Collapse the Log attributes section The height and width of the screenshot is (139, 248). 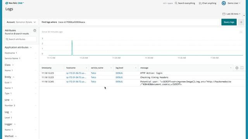click(11, 112)
